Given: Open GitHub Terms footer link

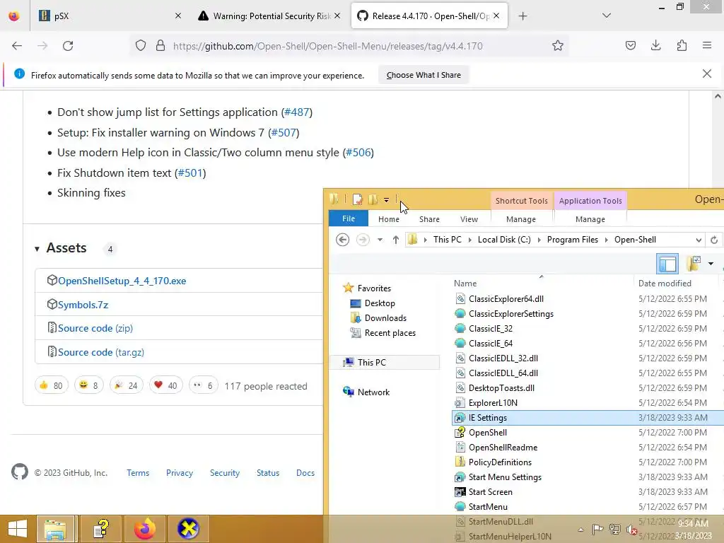Looking at the screenshot, I should pos(138,473).
